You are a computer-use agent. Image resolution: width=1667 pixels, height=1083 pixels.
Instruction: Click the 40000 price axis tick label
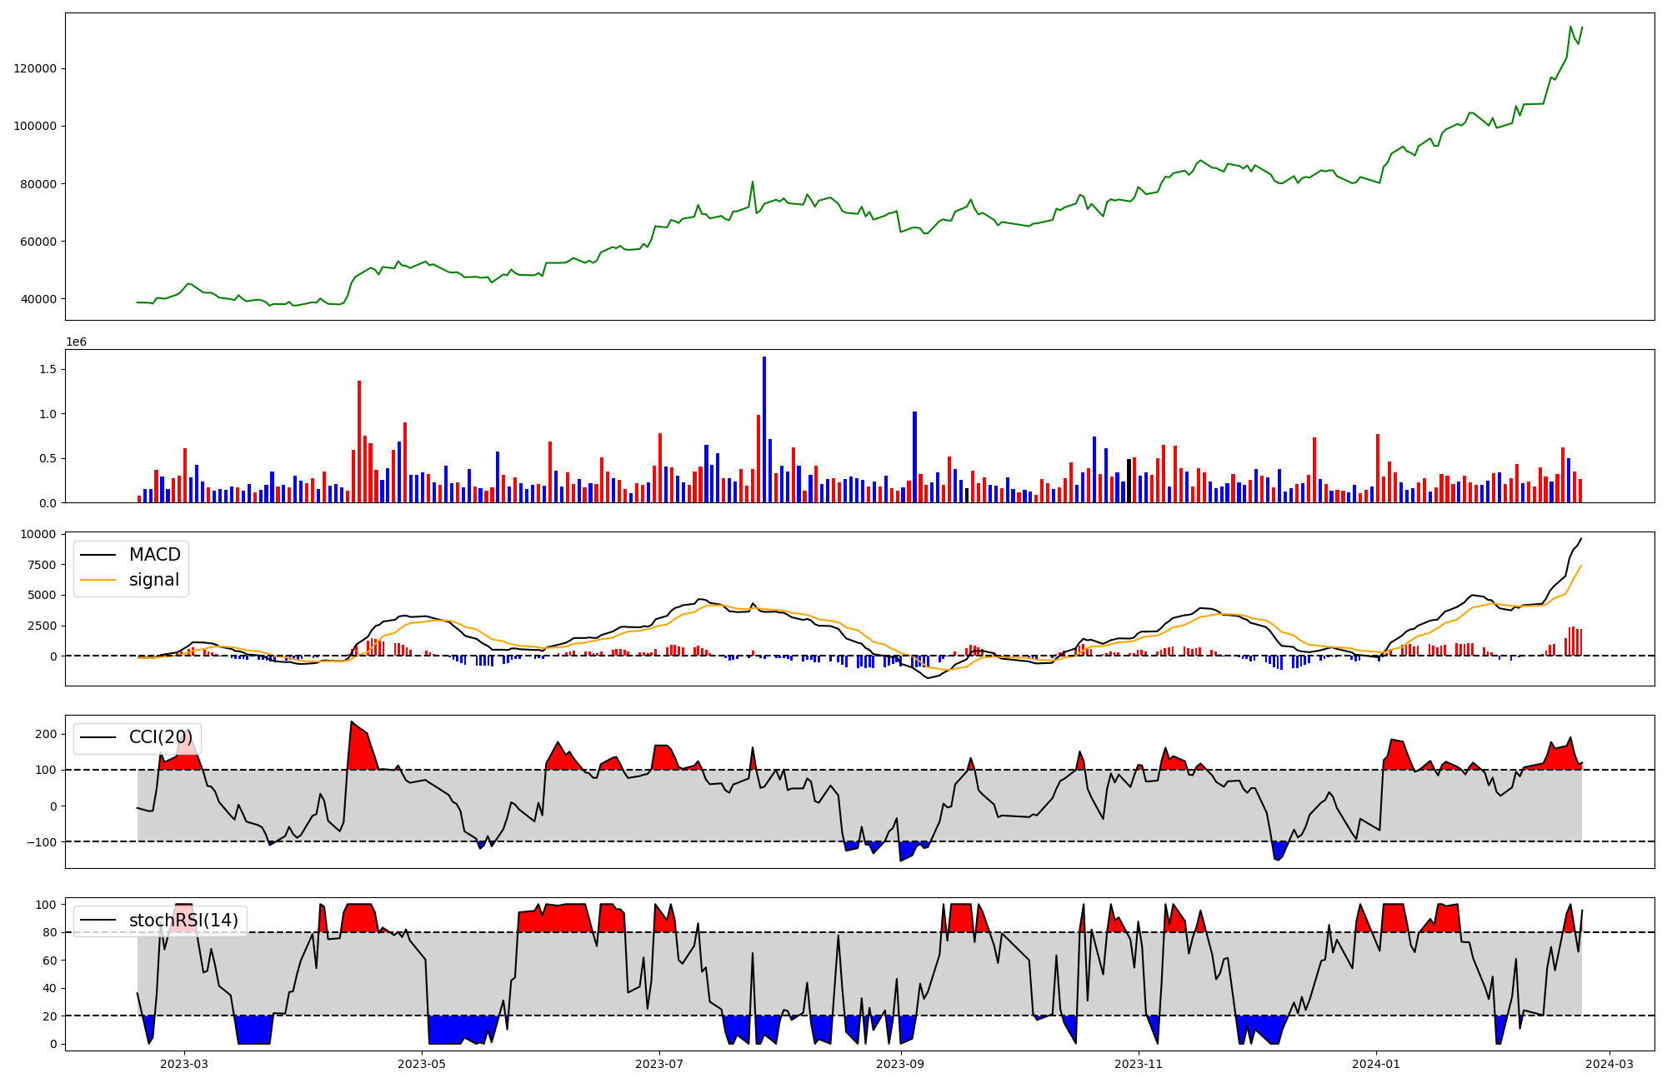(x=38, y=299)
